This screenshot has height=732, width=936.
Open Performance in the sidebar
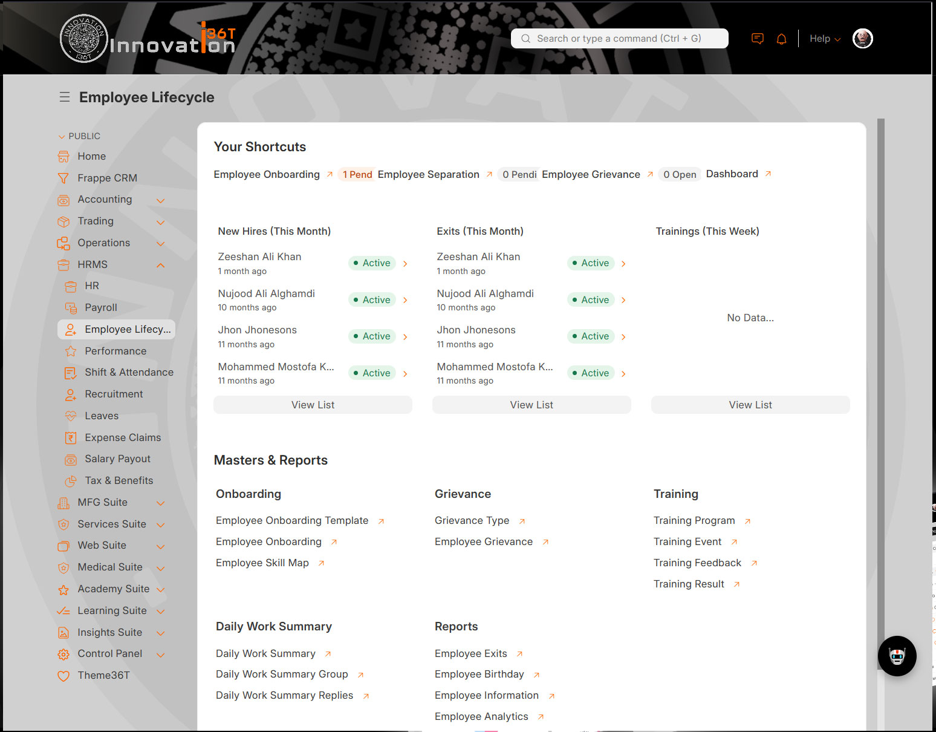pos(115,351)
